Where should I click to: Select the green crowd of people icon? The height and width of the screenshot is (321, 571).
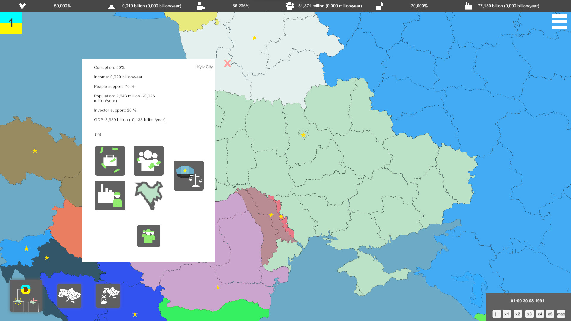[148, 236]
